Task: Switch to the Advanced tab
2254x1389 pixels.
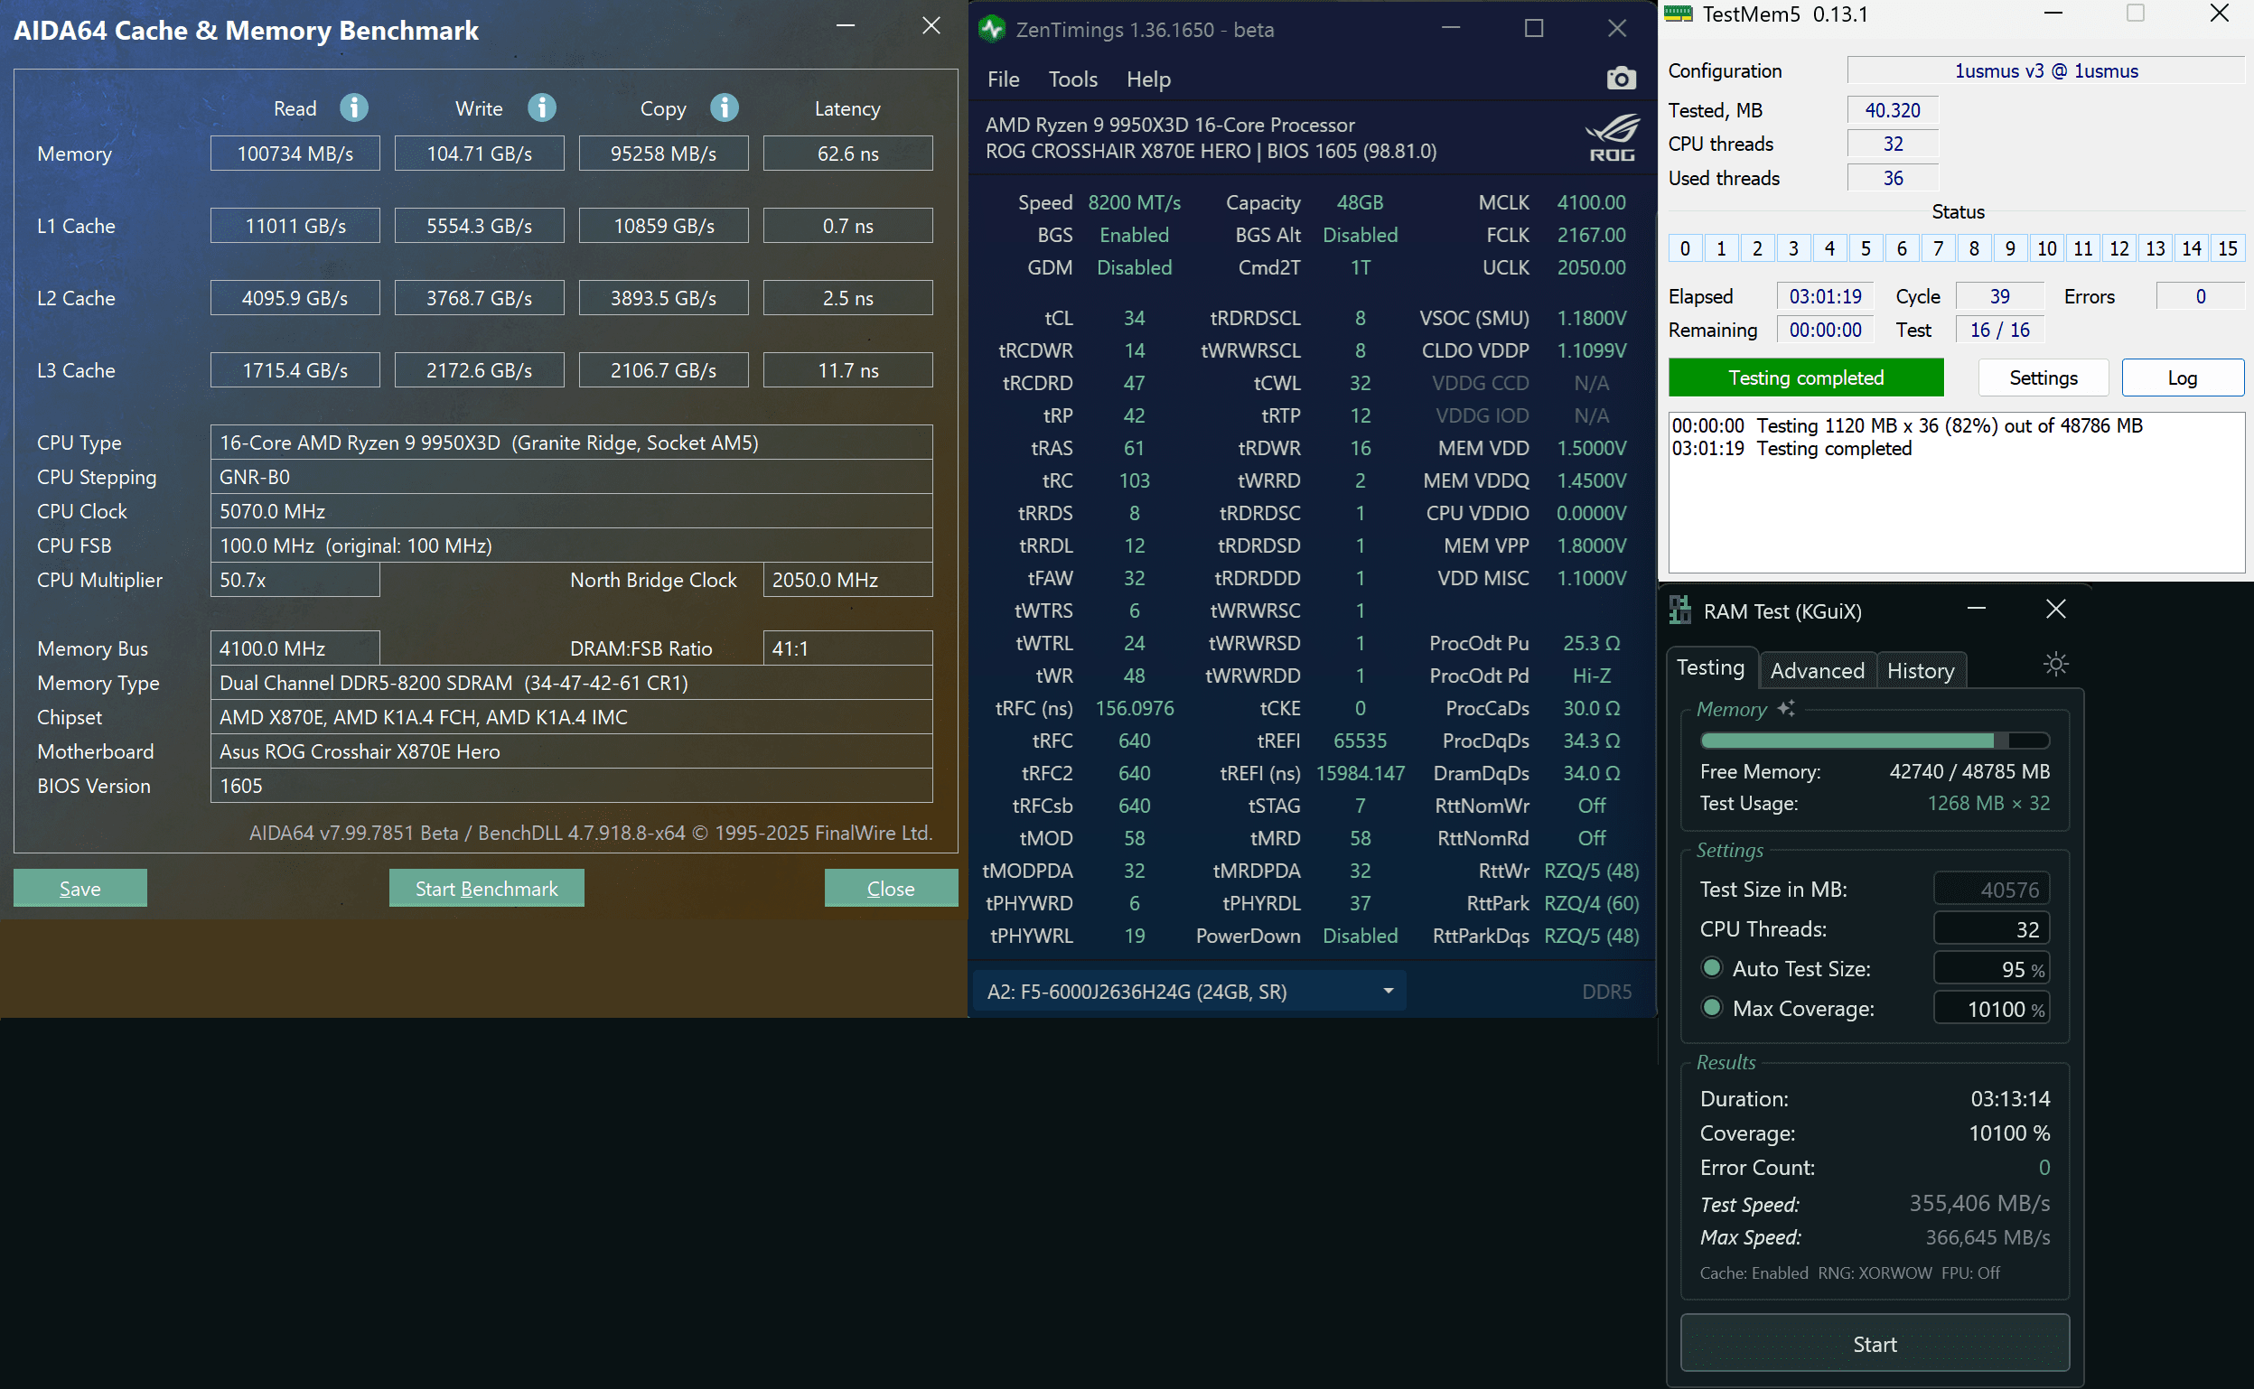Action: coord(1817,671)
